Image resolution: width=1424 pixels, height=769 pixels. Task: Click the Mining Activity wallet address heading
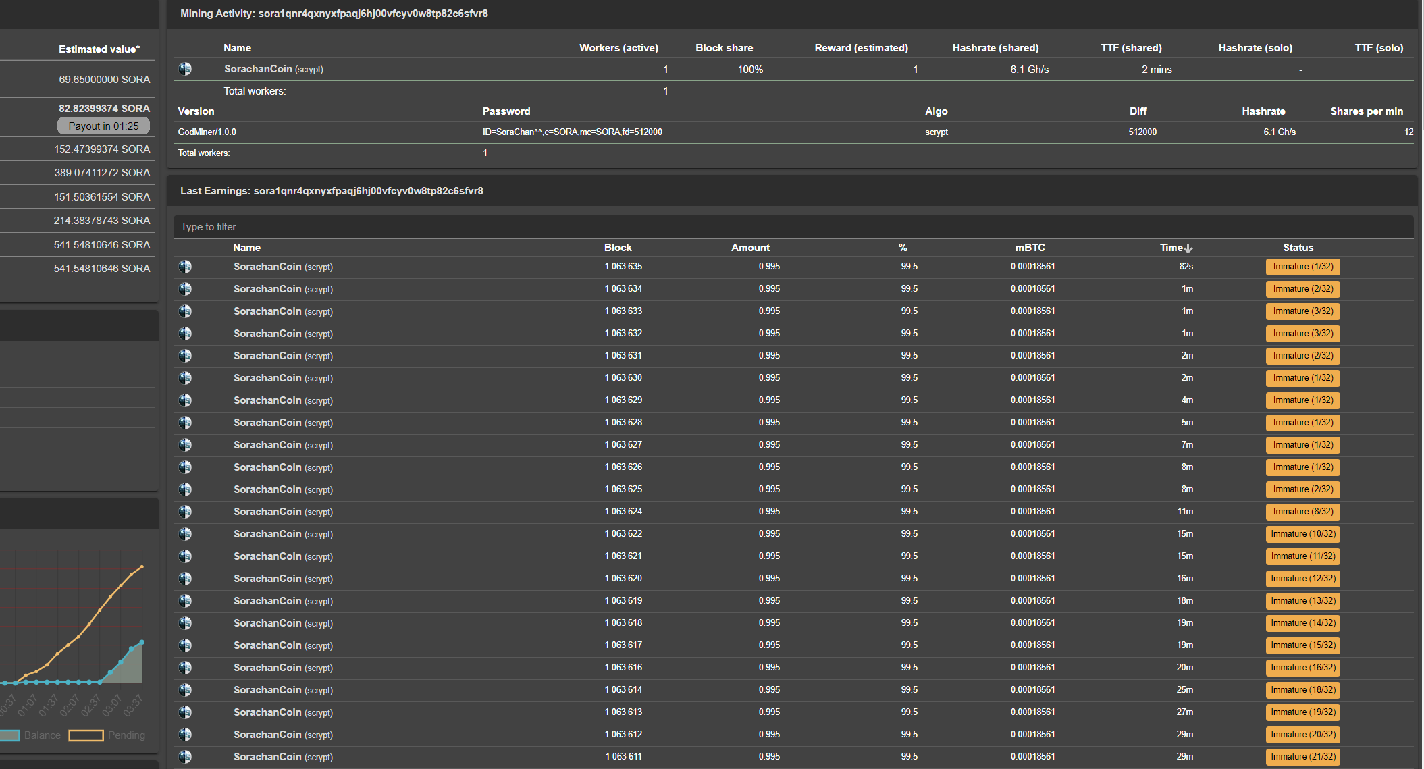[334, 14]
